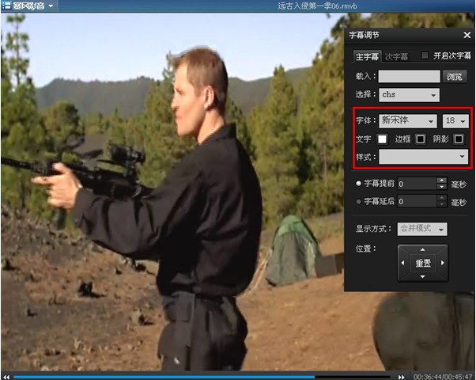Click the 载入 subtitle file input field
Screen dimensions: 476x380
410,76
